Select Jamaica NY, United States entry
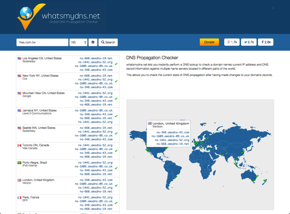290x214 pixels. 68,116
